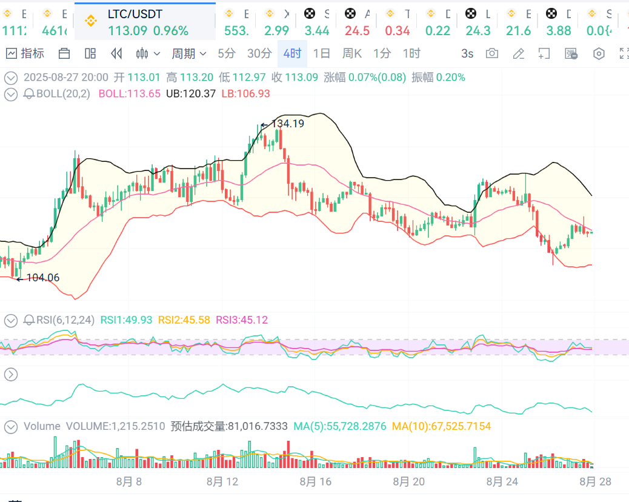This screenshot has height=502, width=629.
Task: Click the 134.19 high price marker
Action: 288,124
